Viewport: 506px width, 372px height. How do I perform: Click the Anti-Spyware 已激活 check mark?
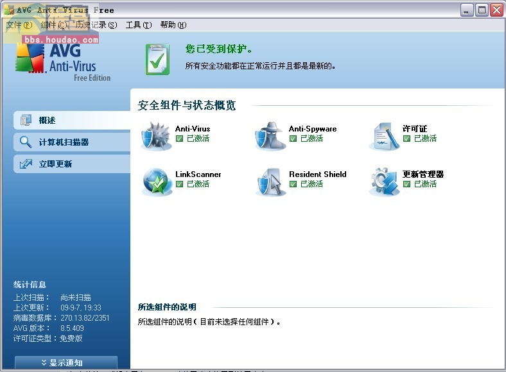[x=293, y=139]
